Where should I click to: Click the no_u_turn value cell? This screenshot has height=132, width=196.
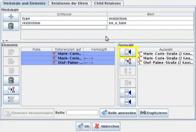tap(150, 23)
